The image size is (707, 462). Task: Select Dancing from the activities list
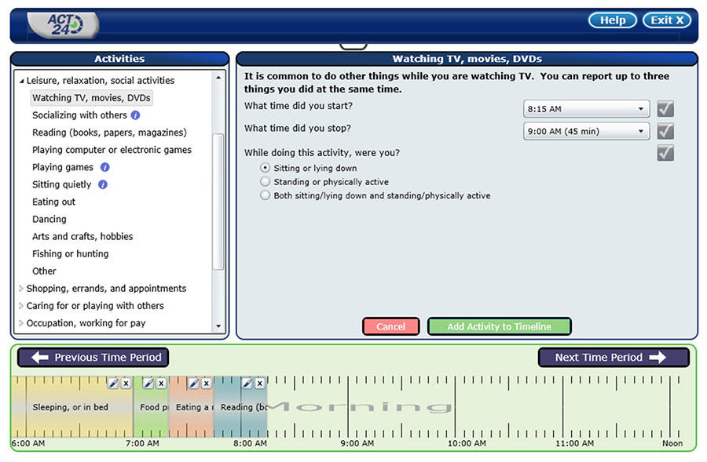[49, 219]
